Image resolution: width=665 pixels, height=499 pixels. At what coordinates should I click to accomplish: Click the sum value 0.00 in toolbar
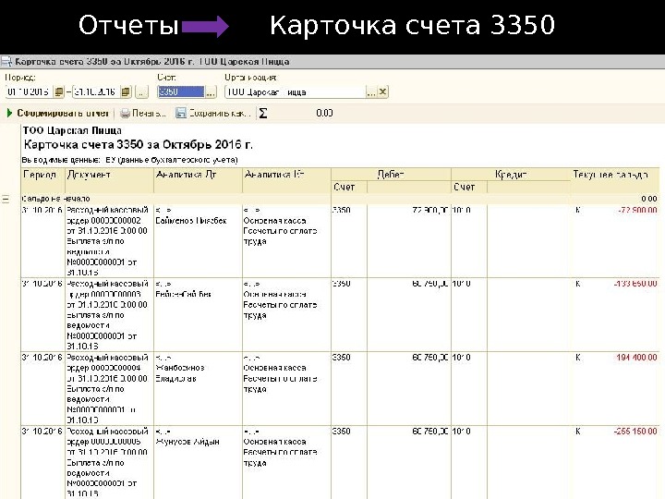[x=324, y=113]
